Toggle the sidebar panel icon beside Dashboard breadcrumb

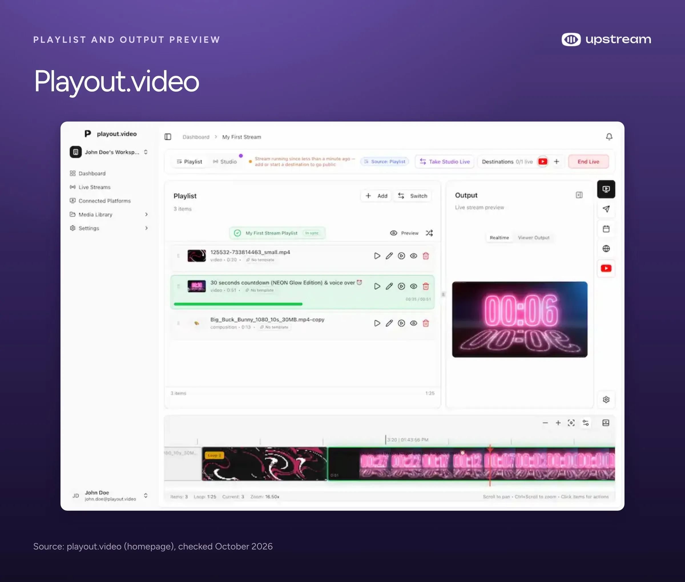click(168, 137)
